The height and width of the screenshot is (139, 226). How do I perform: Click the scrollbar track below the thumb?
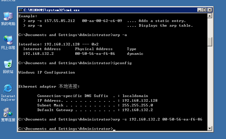pos(210,88)
